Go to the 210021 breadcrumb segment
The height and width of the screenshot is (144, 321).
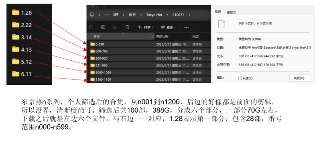point(178,15)
